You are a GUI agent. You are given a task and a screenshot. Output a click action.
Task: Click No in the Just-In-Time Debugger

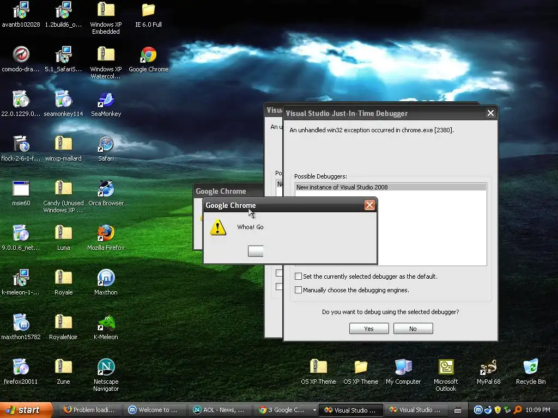pyautogui.click(x=413, y=328)
